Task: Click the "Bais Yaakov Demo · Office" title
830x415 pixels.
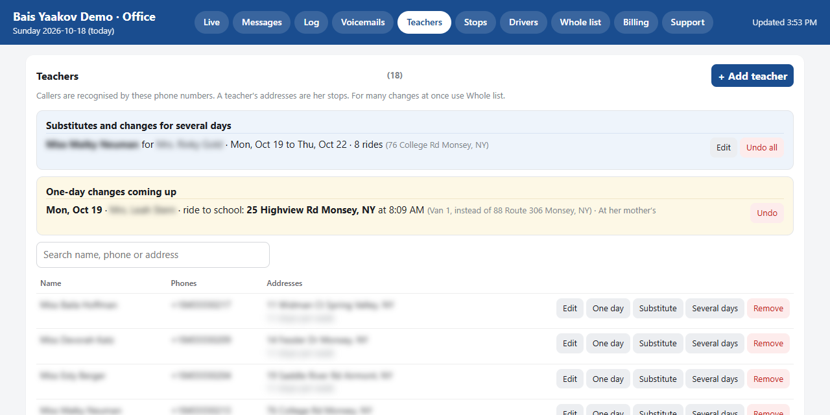Action: pos(84,17)
